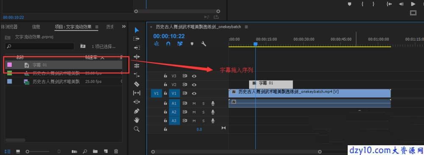Open the timeline sequence panel menu
This screenshot has height=155, width=424.
[x=246, y=27]
